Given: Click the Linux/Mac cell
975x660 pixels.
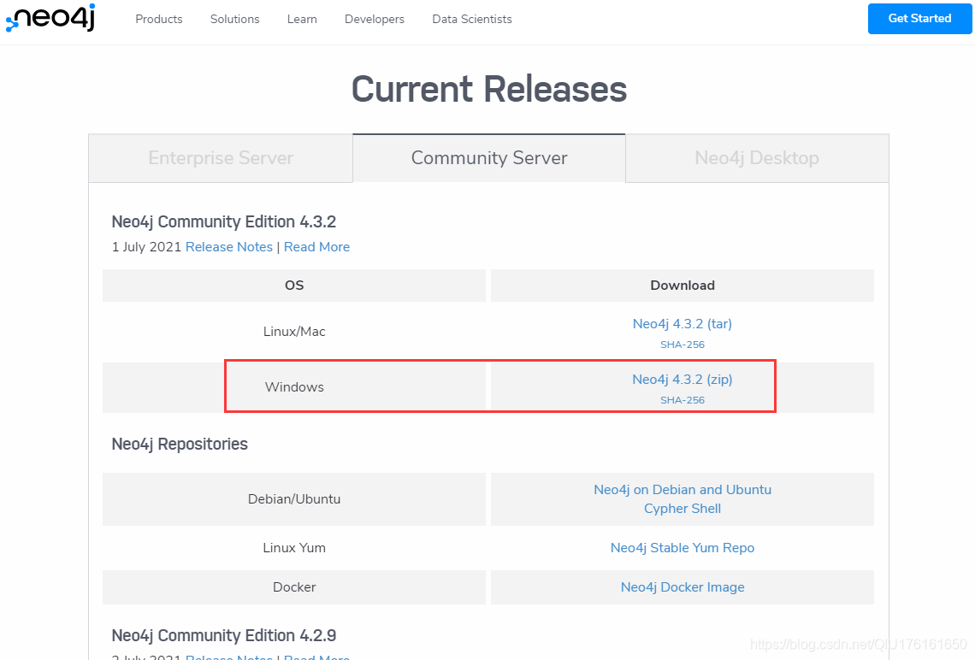Looking at the screenshot, I should (294, 331).
